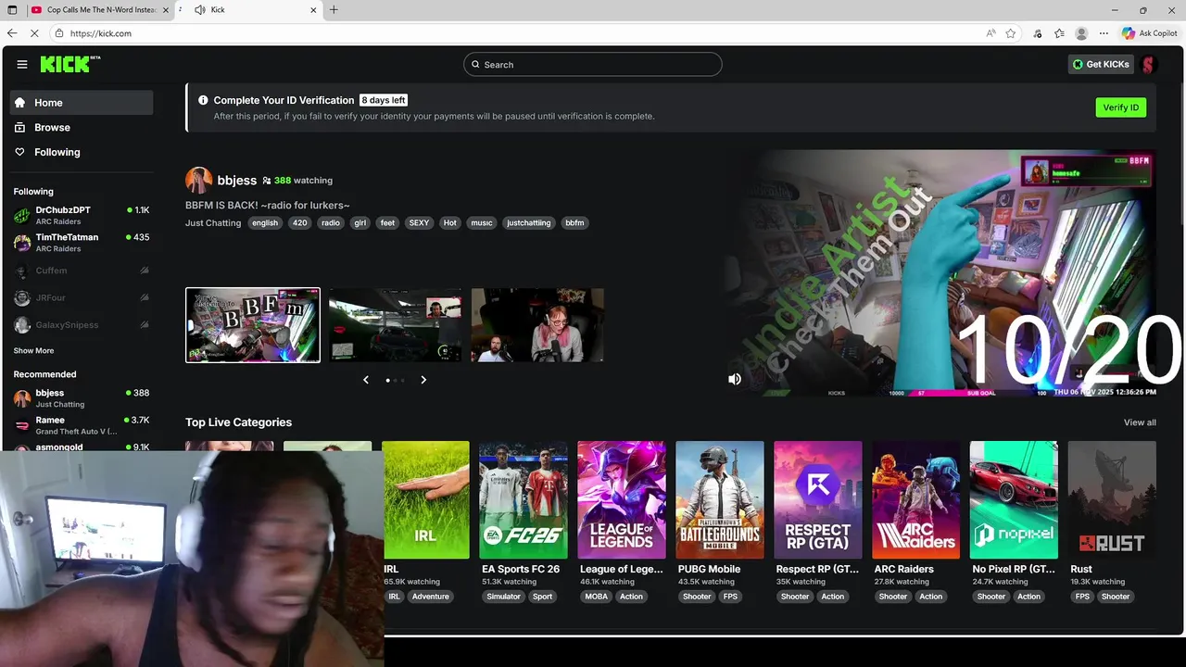The height and width of the screenshot is (667, 1186).
Task: Open a new browser tab
Action: 334,10
